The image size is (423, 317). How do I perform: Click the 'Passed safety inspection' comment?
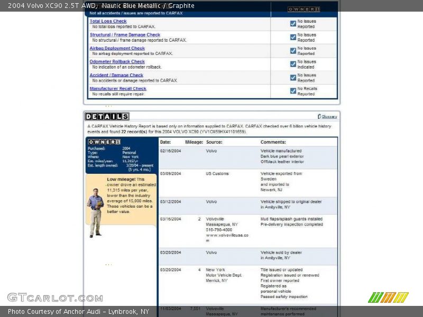click(x=284, y=297)
